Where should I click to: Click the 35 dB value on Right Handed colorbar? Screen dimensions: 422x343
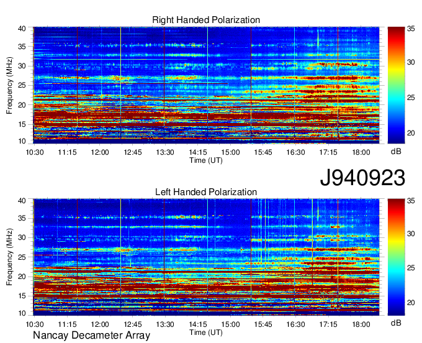(x=411, y=29)
